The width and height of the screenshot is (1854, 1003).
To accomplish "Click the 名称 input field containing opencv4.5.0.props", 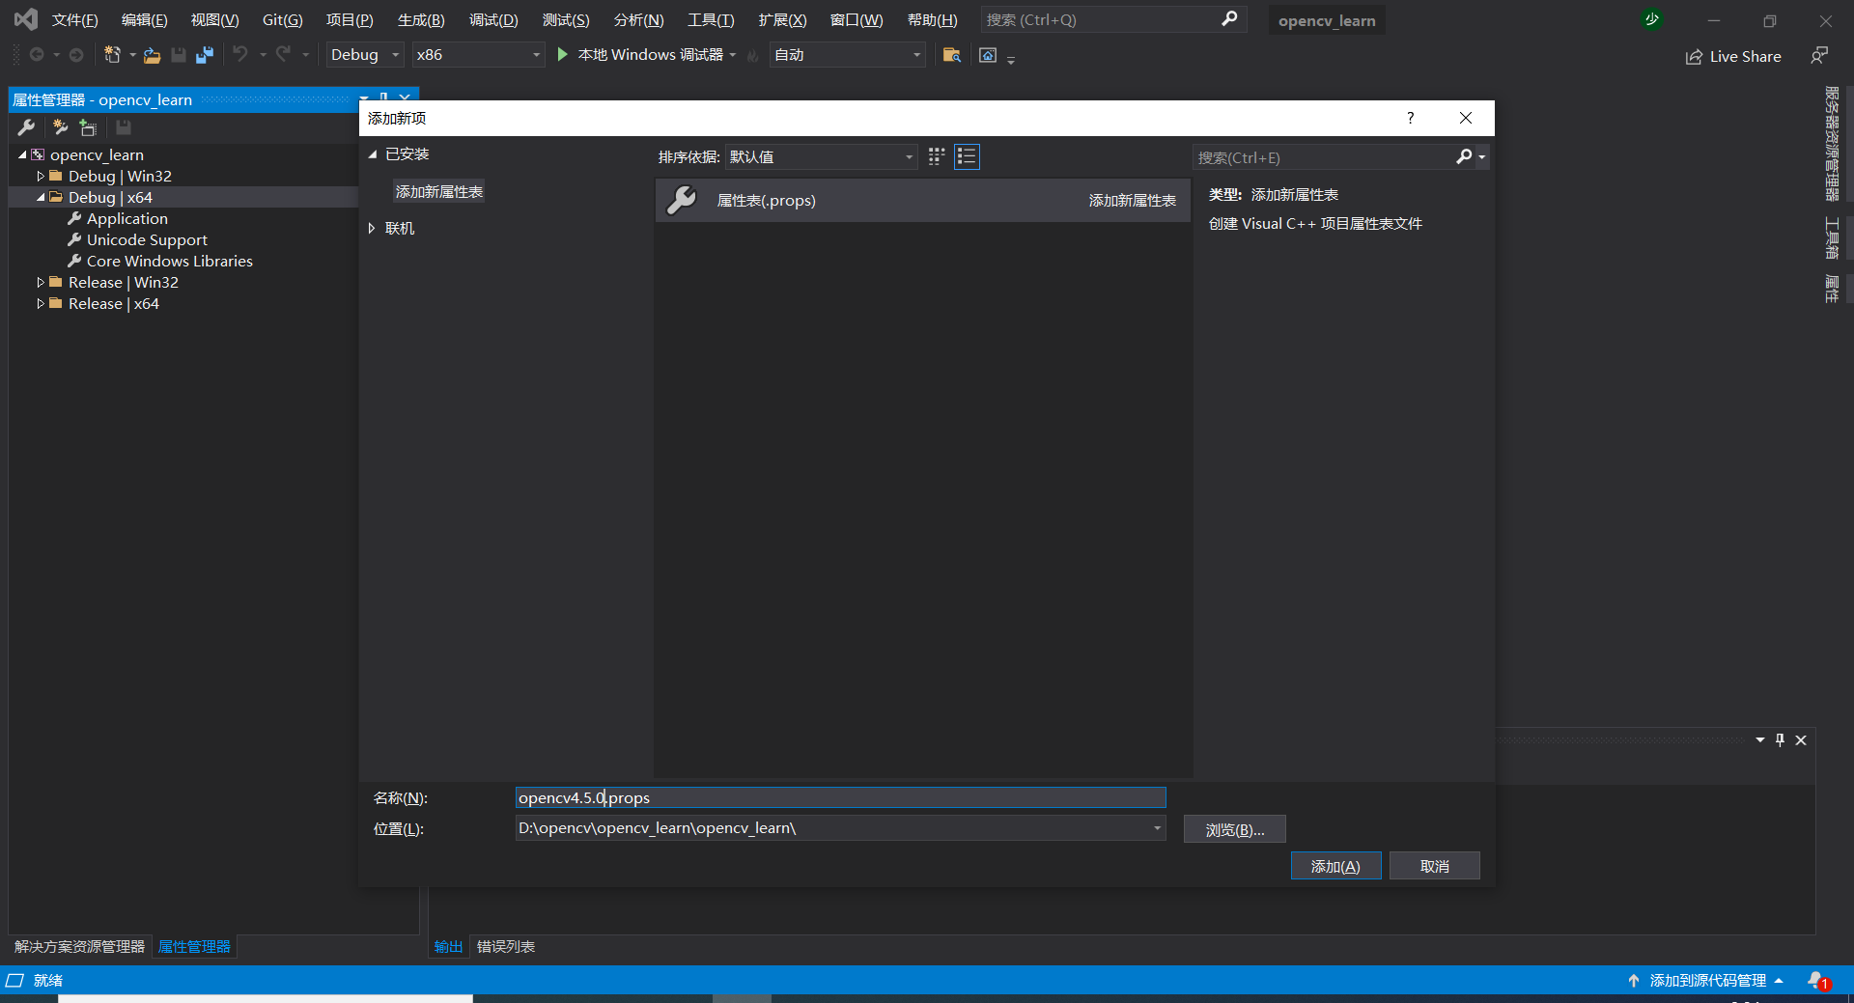I will click(x=838, y=797).
